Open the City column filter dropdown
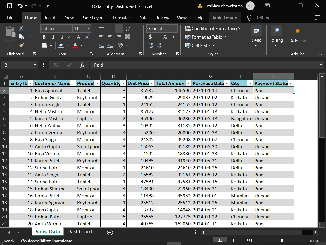 pyautogui.click(x=249, y=83)
